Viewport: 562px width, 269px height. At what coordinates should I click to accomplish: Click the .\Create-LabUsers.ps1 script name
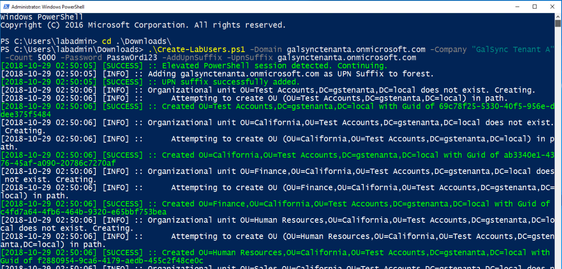coord(197,50)
